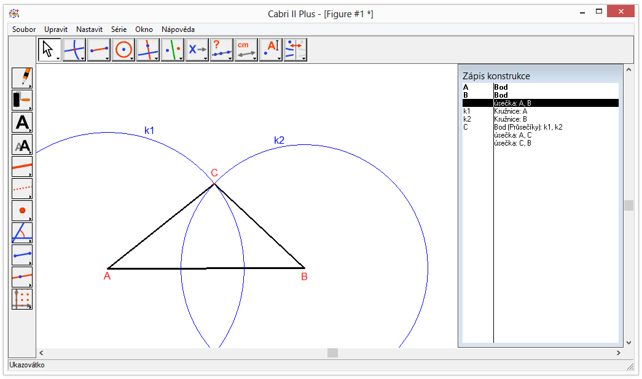The height and width of the screenshot is (379, 642).
Task: Open the Nápověda menu
Action: tap(178, 29)
